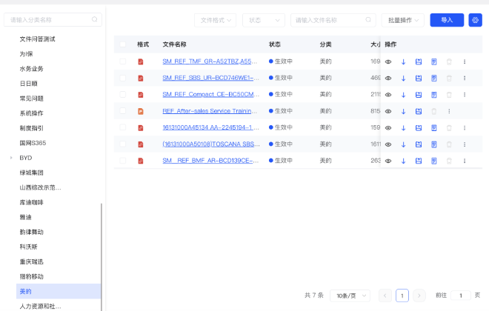The image size is (489, 311).
Task: Open the 状态 dropdown filter
Action: coord(263,20)
